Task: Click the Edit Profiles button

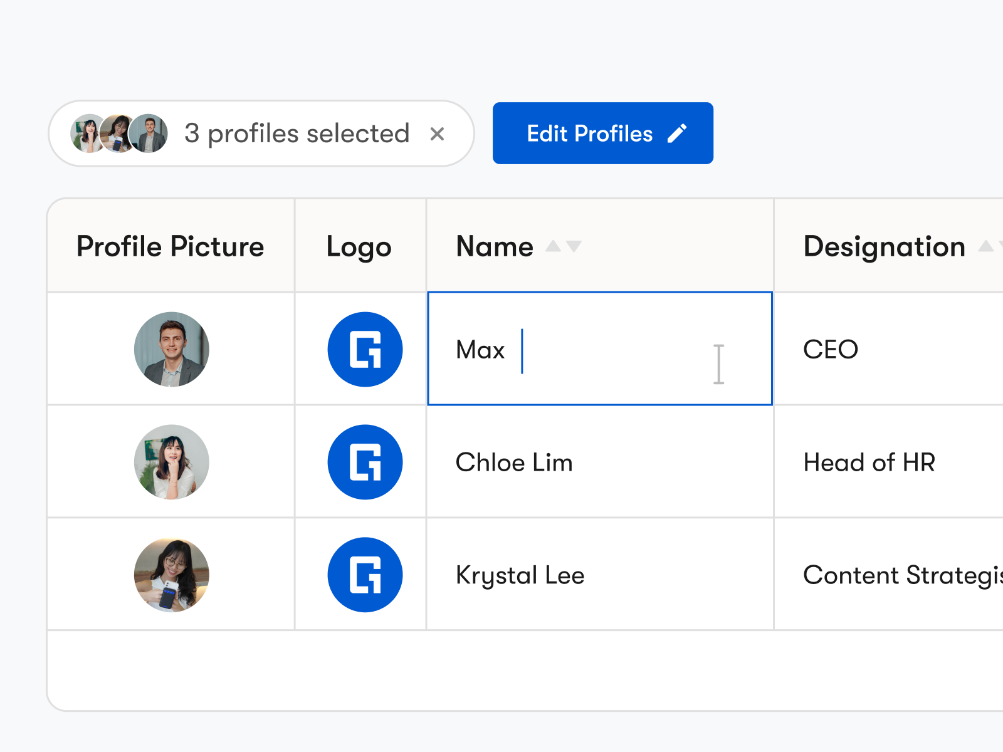Action: pyautogui.click(x=602, y=133)
